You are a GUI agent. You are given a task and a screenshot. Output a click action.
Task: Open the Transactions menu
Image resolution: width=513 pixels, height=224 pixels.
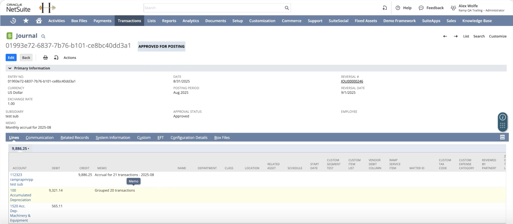[129, 20]
